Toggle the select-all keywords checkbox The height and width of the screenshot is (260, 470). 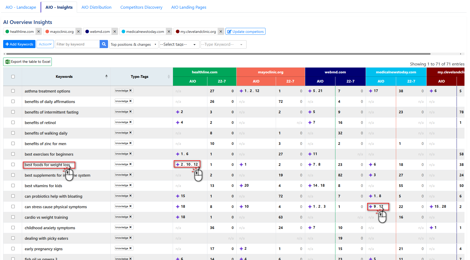click(13, 77)
